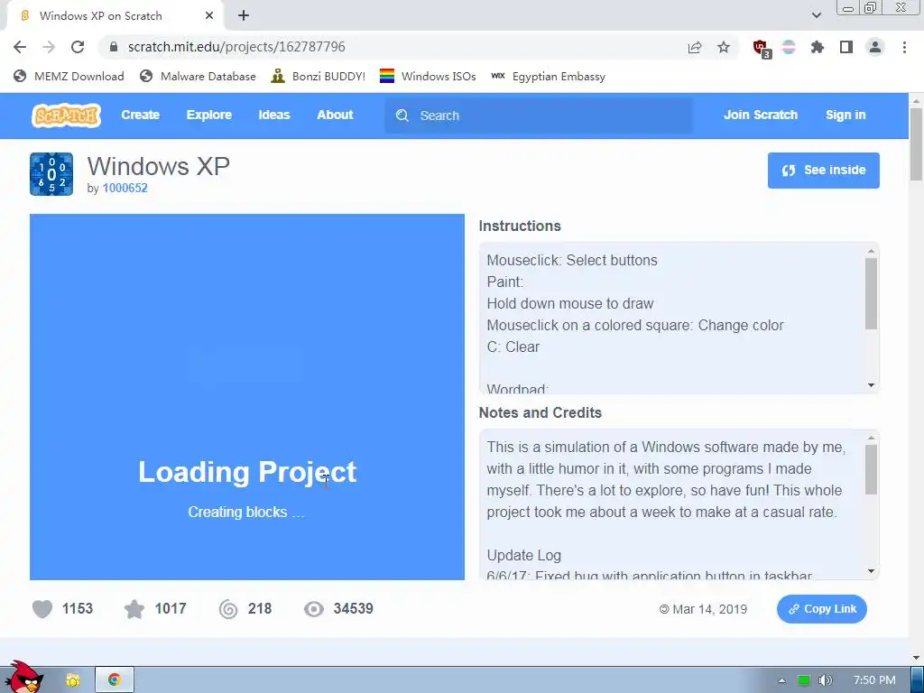Click Instructions box scroll-up arrow

pyautogui.click(x=871, y=251)
